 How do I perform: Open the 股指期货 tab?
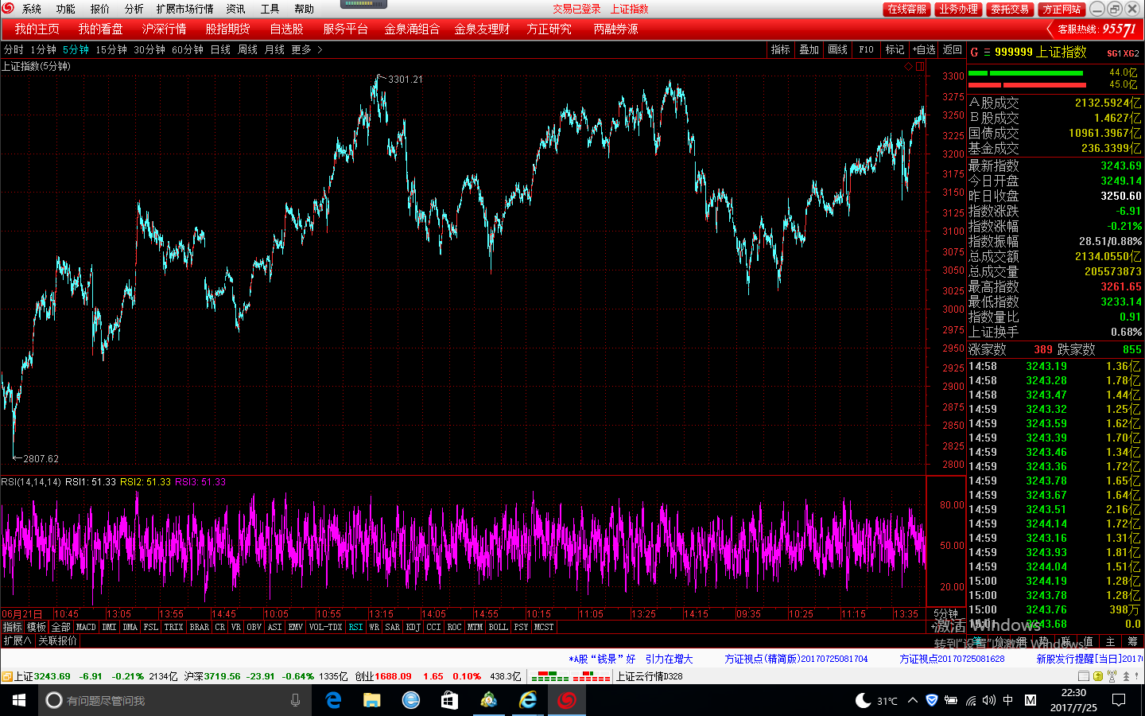[x=227, y=29]
